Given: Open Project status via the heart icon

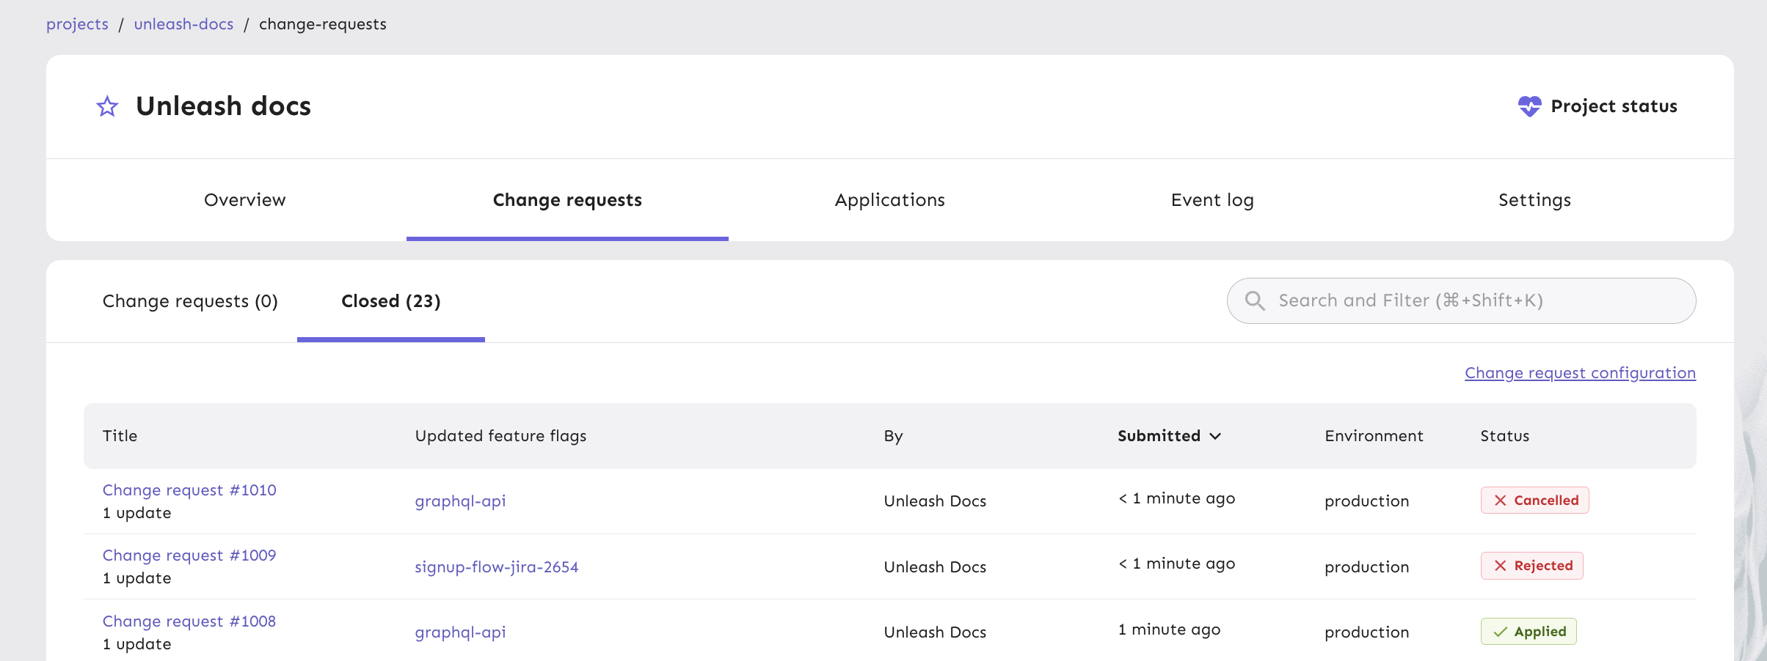Looking at the screenshot, I should point(1529,106).
